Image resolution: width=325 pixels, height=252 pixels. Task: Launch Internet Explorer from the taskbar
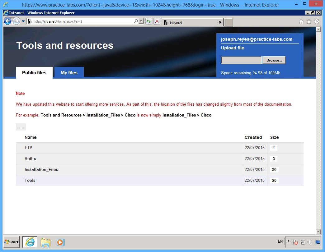pyautogui.click(x=30, y=242)
